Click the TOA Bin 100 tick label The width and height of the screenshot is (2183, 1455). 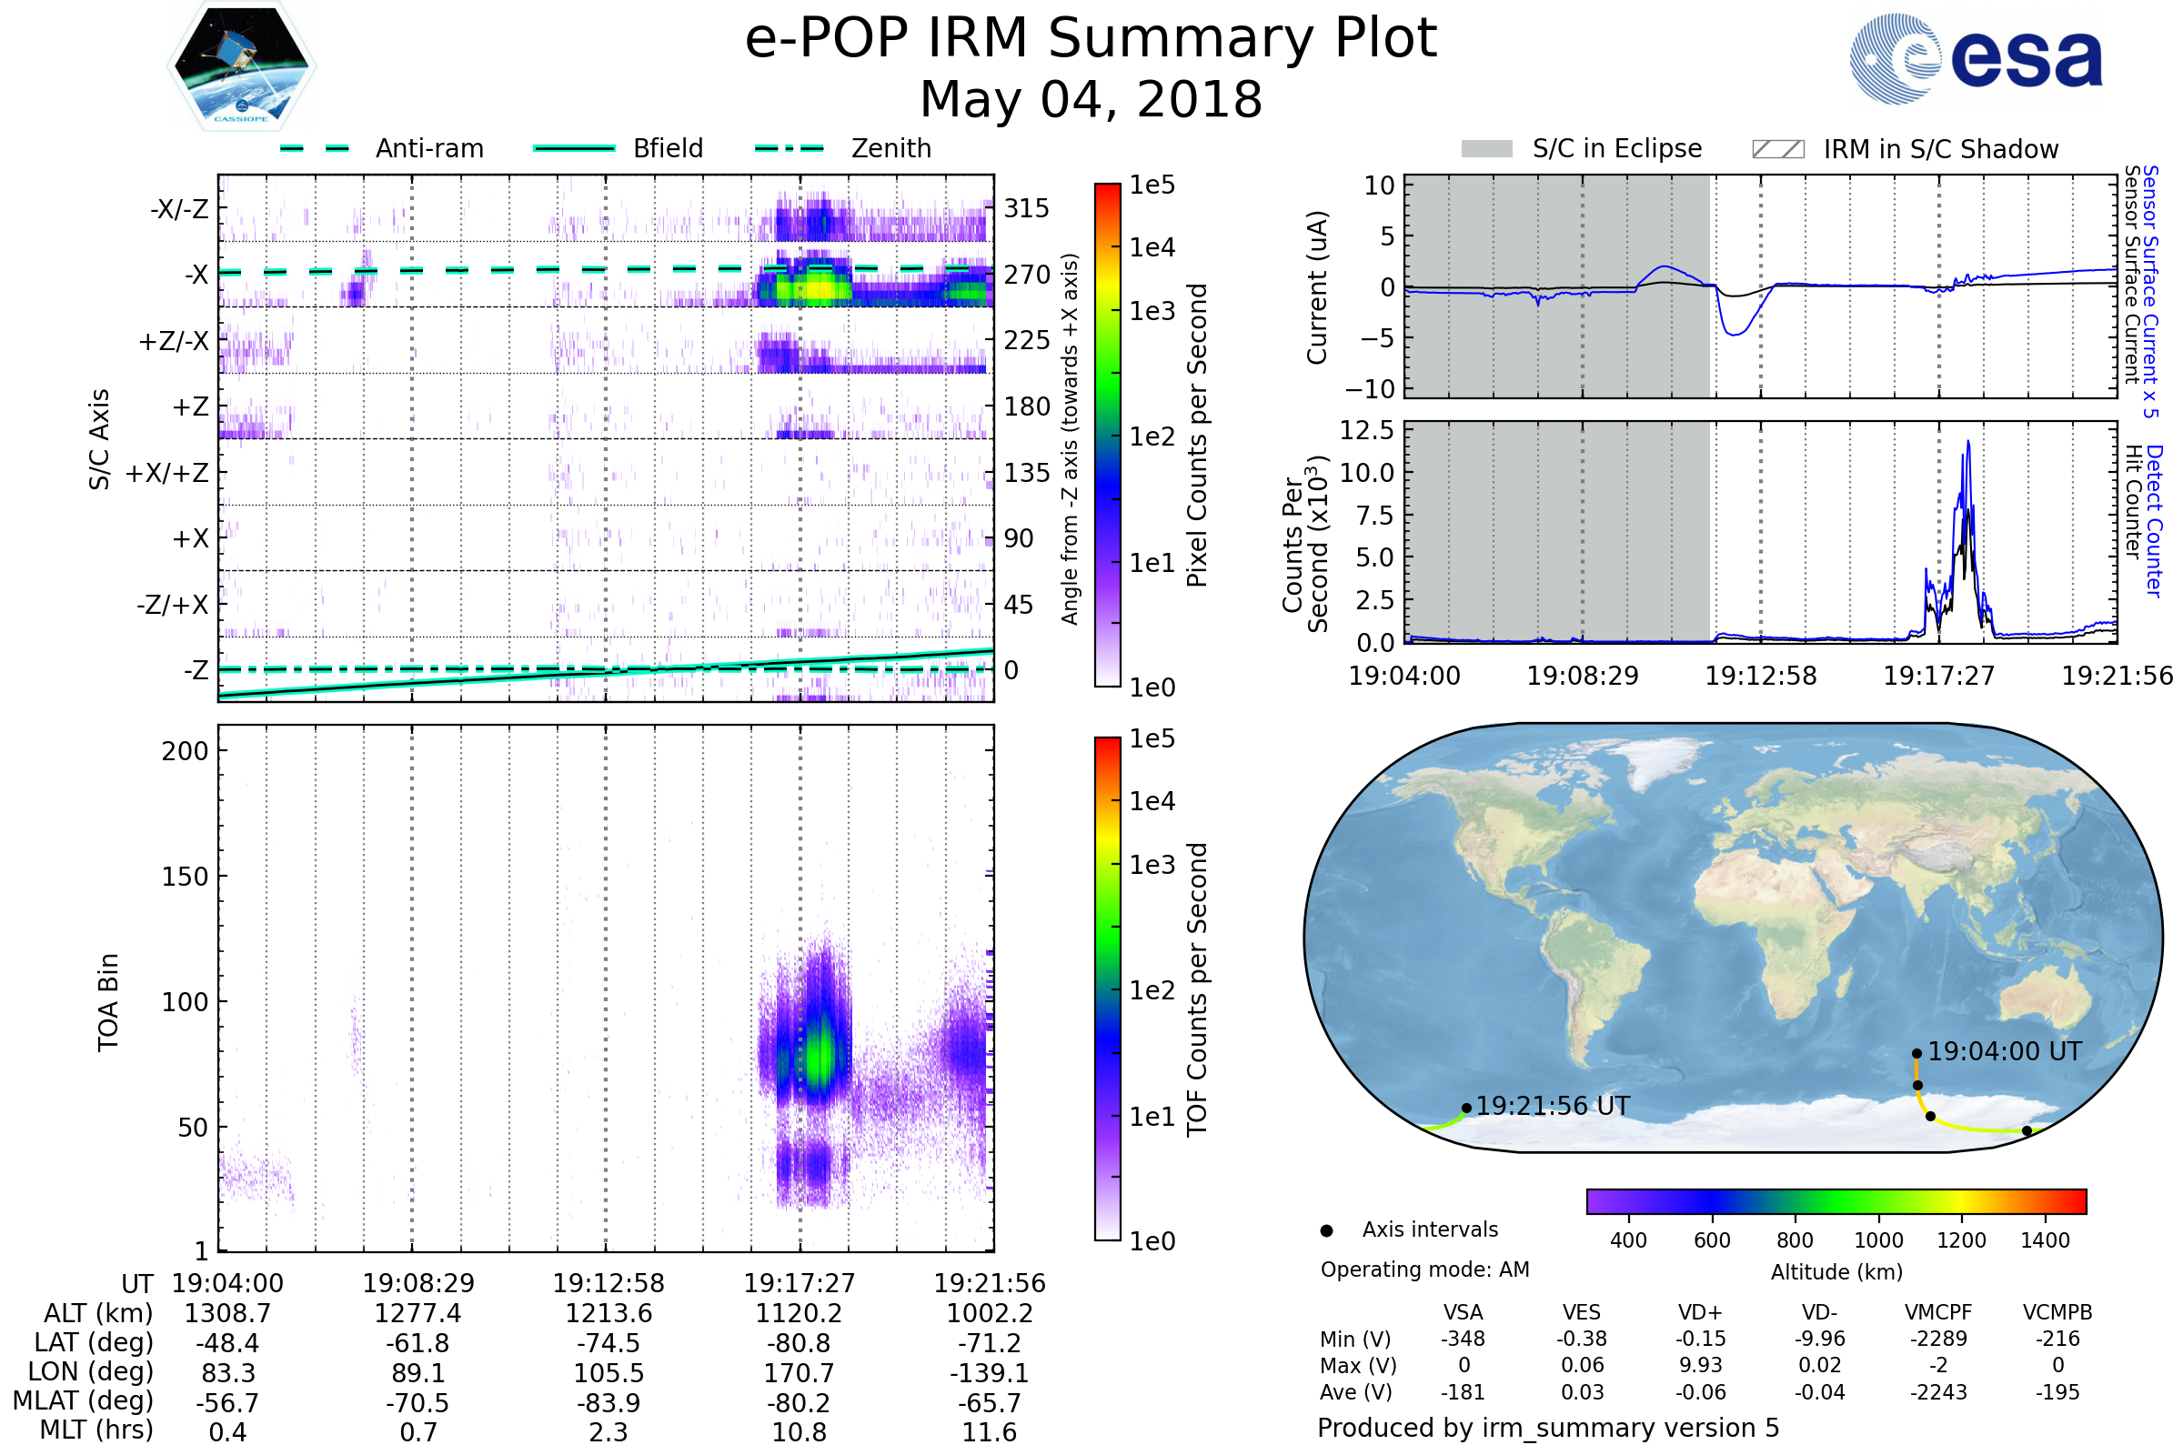pyautogui.click(x=185, y=1002)
